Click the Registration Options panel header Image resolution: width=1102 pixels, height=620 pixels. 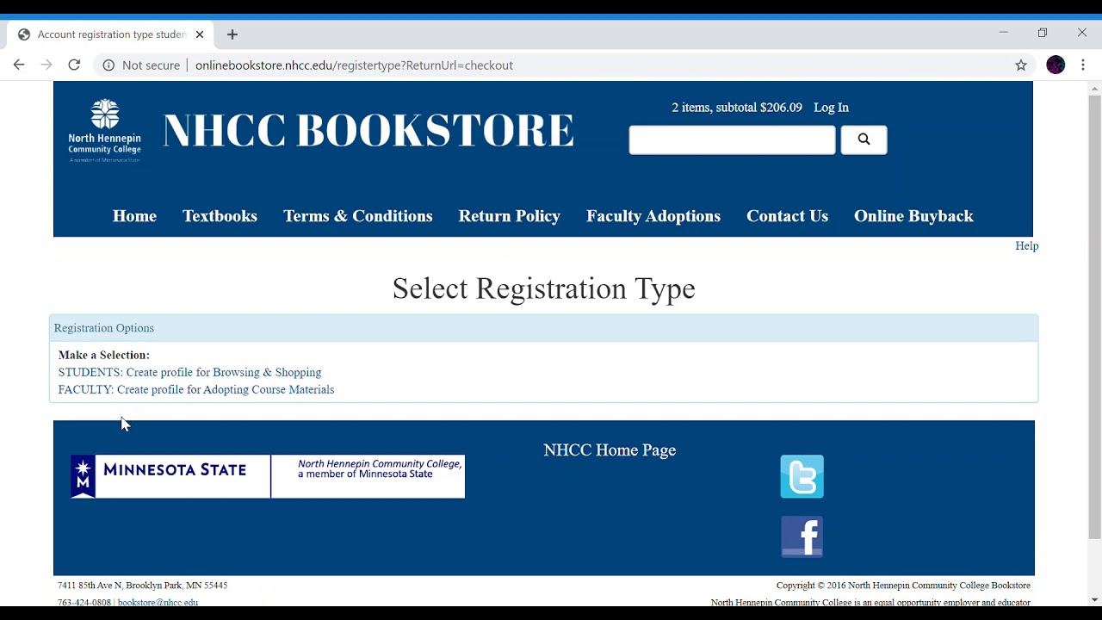543,328
